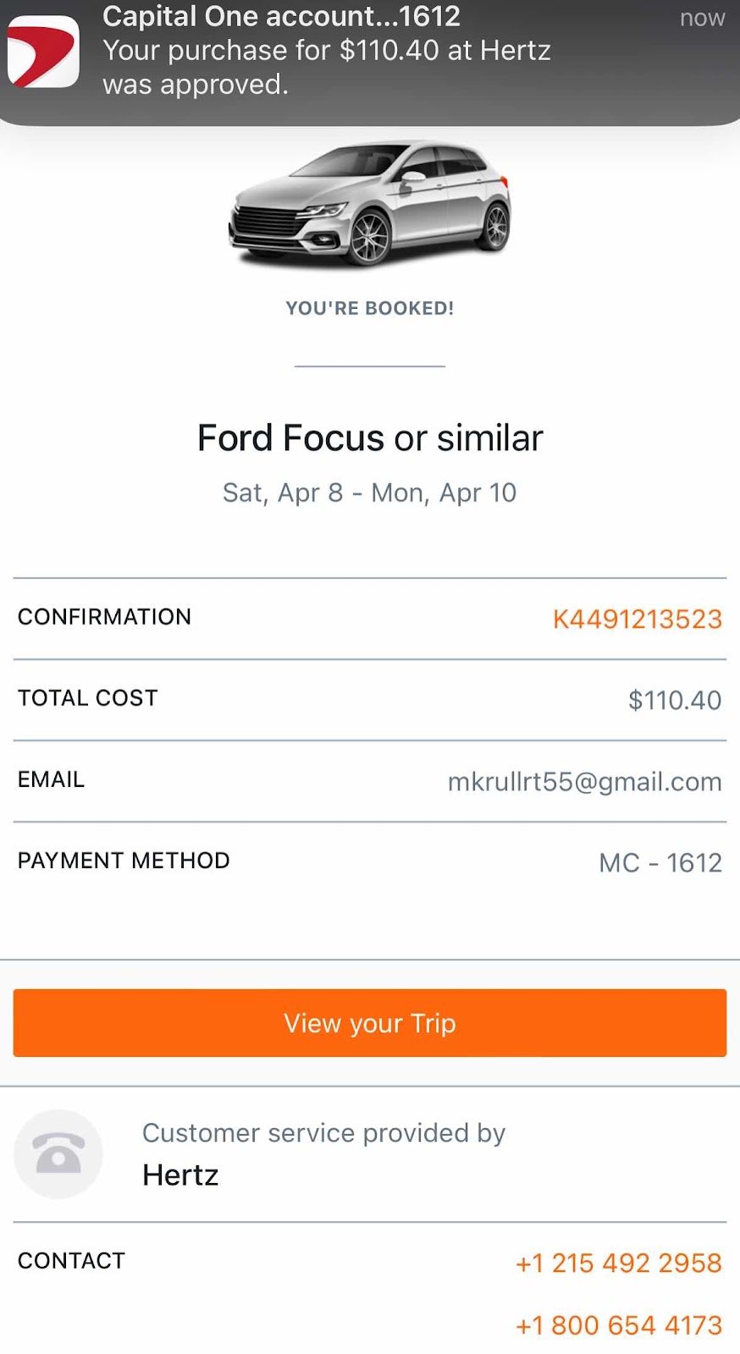The image size is (740, 1354).
Task: Tap the YOU'RE BOOKED! label
Action: [370, 308]
